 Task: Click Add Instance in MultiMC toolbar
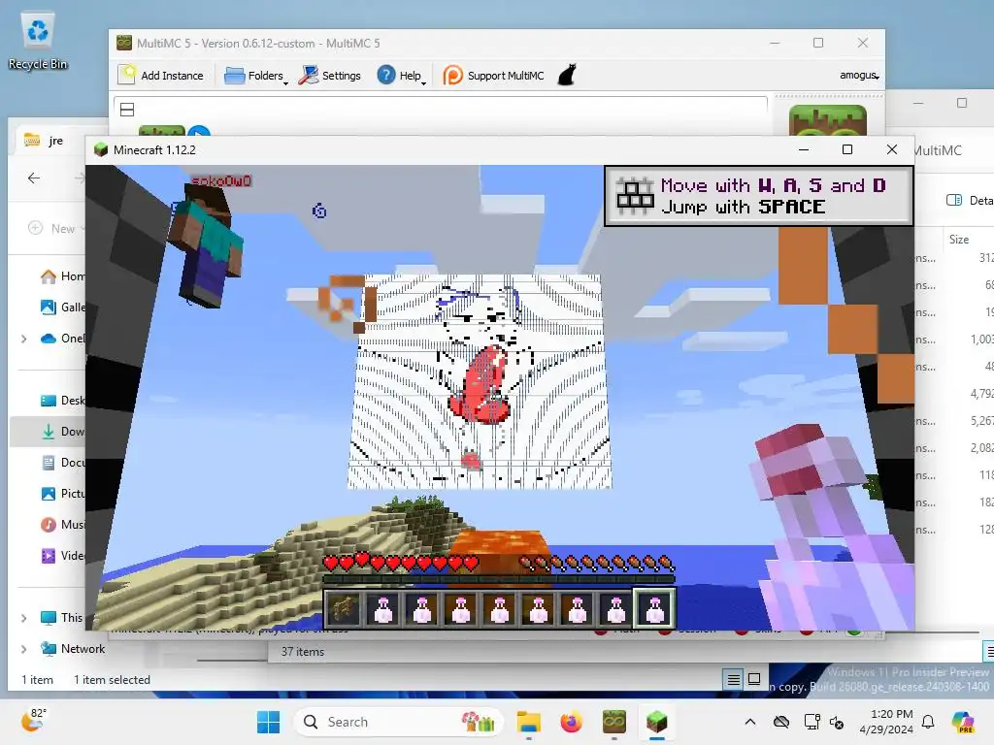point(161,76)
